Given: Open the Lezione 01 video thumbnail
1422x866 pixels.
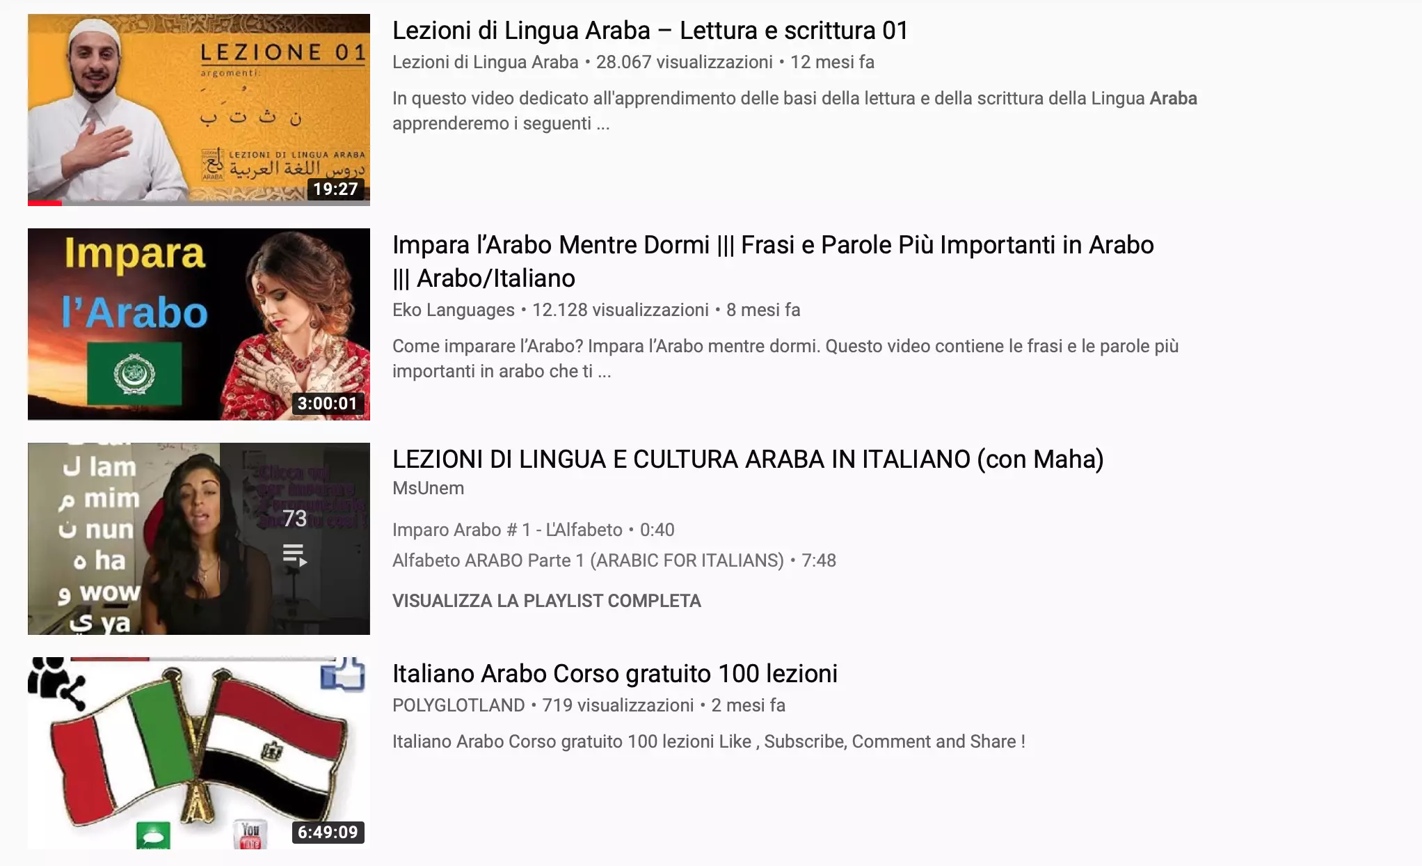Looking at the screenshot, I should click(199, 109).
